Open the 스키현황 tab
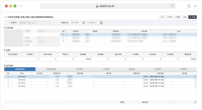Screen dimensions: 202x110 tap(106, 69)
